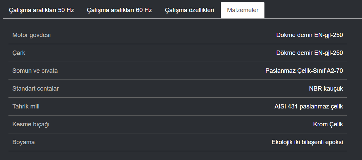
Task: Select Dökme demir EN-gjl-250 value for Çark
Action: pos(310,53)
